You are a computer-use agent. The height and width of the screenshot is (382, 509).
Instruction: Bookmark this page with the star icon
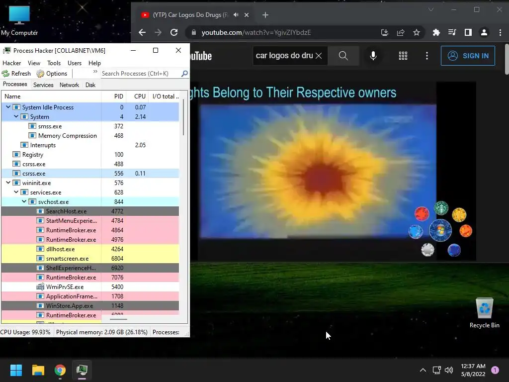[x=417, y=32]
